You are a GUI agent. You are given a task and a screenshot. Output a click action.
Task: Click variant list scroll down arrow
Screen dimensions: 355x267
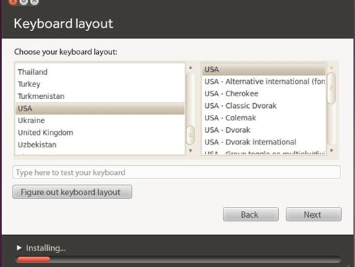pyautogui.click(x=331, y=151)
